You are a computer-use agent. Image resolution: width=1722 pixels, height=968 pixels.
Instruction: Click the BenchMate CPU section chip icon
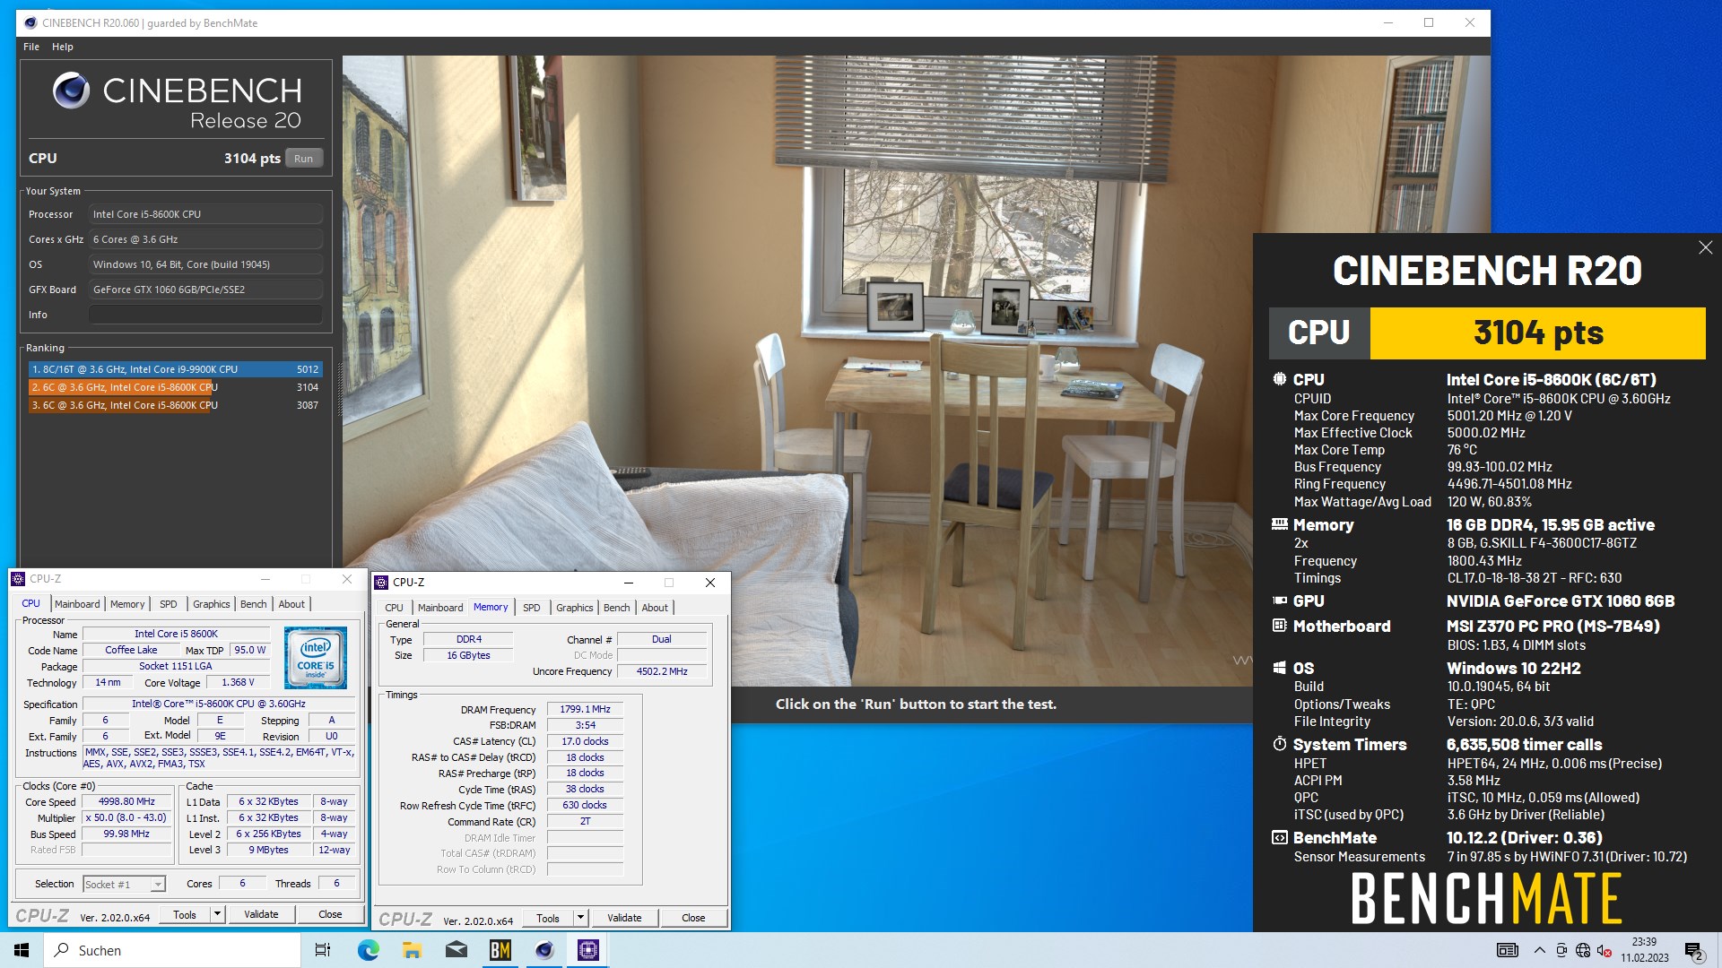(1280, 379)
